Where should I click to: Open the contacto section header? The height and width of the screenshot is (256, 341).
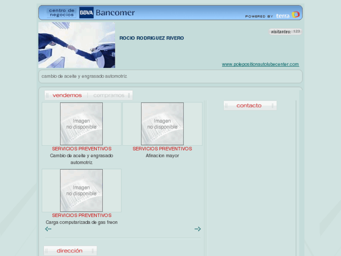pos(250,105)
